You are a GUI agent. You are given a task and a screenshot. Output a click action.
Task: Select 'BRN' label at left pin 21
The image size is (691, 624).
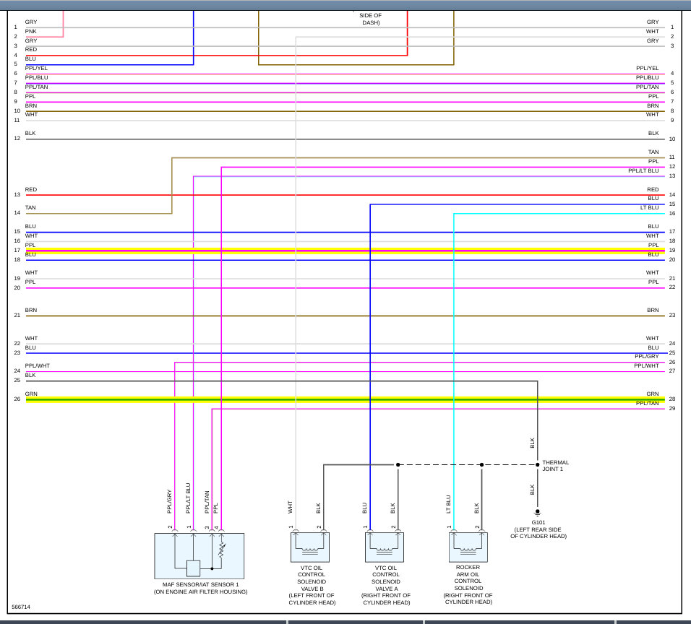tap(31, 310)
